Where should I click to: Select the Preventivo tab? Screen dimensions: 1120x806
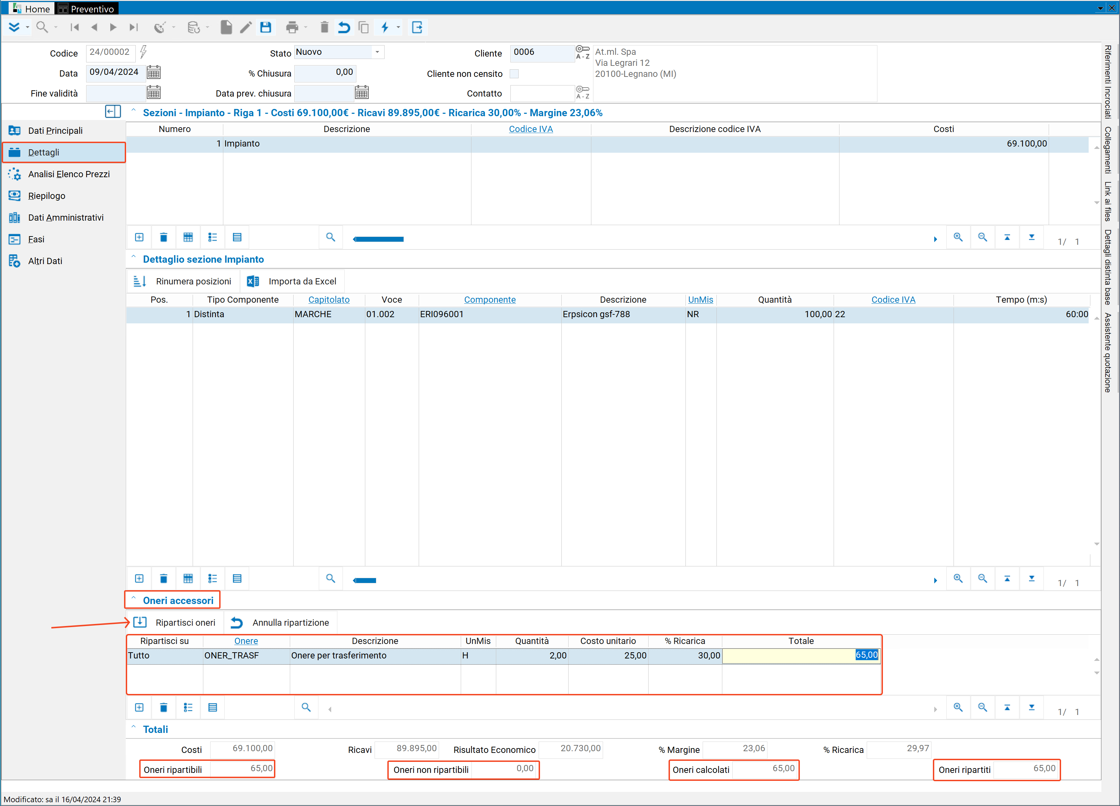tap(86, 8)
